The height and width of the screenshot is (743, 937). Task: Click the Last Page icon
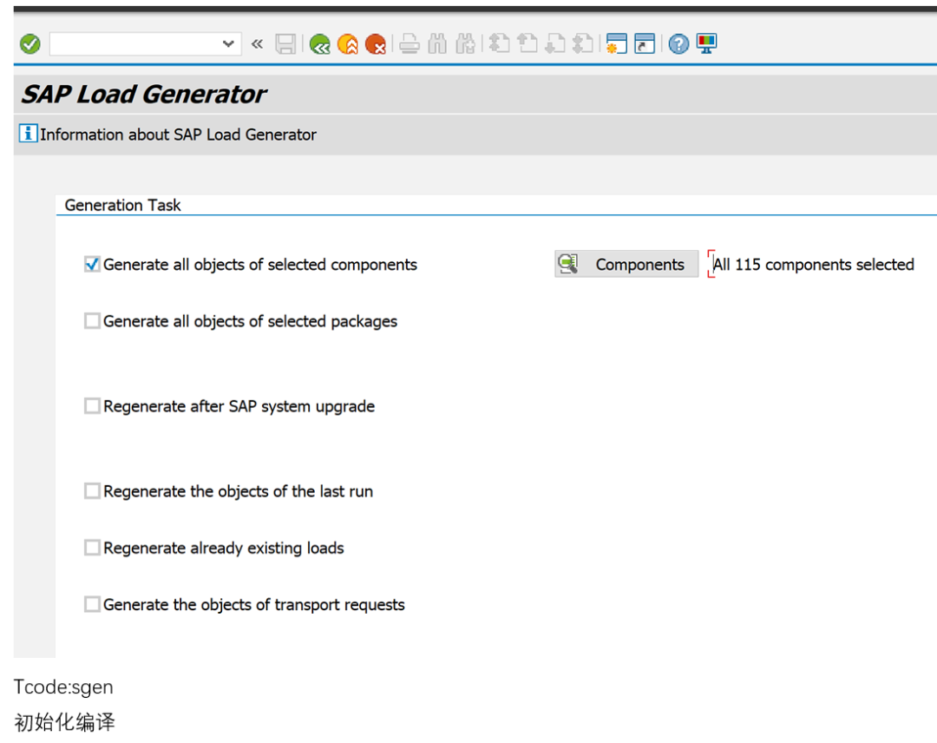[583, 43]
